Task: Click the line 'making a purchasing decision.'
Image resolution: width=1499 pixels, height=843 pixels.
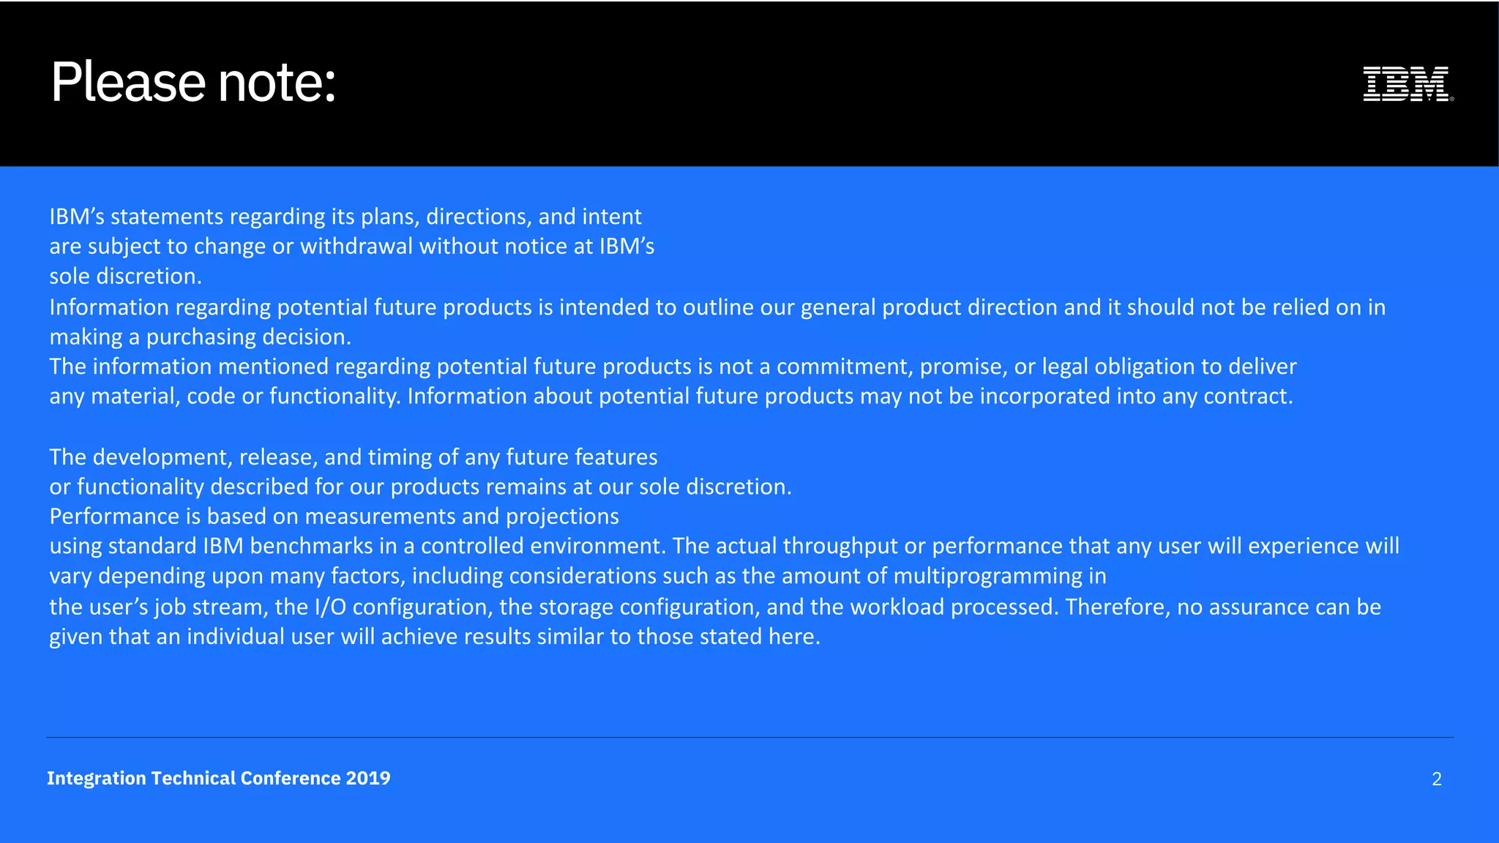Action: point(201,337)
